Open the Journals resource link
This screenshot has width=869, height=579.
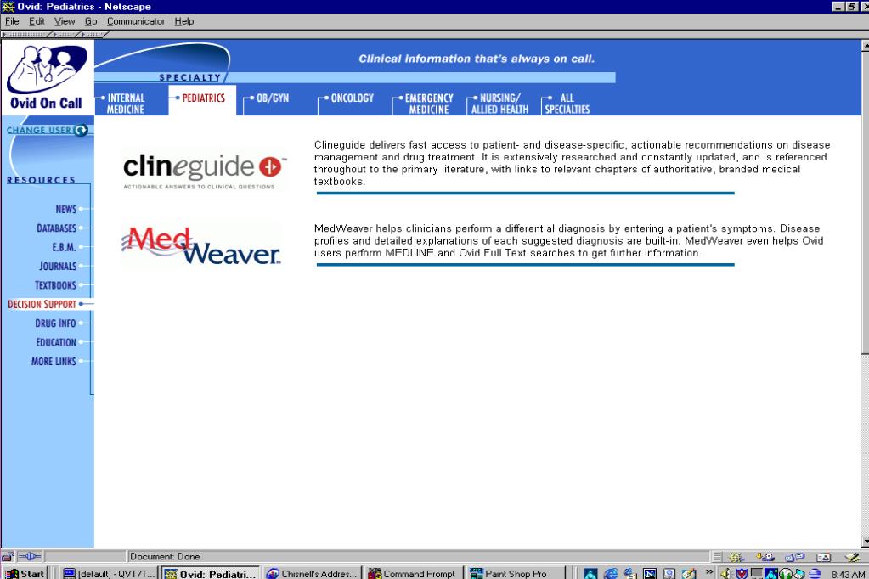[x=58, y=266]
